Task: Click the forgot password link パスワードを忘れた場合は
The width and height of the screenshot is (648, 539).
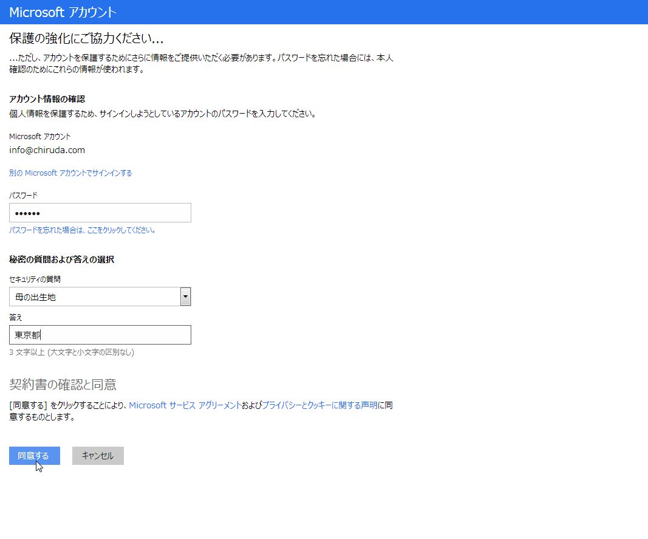Action: 82,230
